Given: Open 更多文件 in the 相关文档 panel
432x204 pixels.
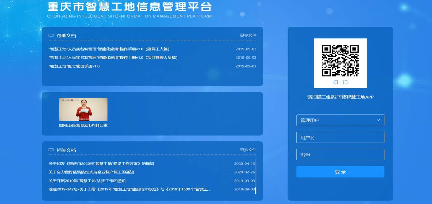Looking at the screenshot, I should tap(248, 150).
